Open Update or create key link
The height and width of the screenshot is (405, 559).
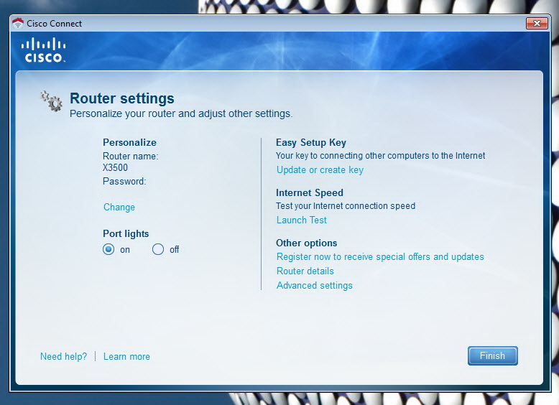320,170
